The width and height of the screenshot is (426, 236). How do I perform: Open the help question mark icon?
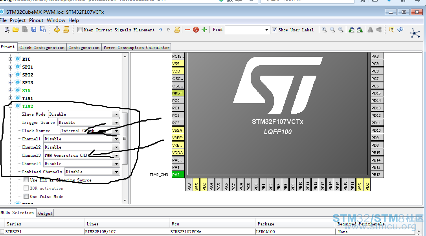[x=391, y=30]
